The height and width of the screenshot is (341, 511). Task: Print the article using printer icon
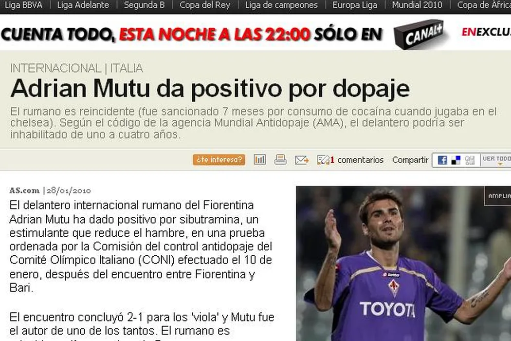(x=280, y=160)
